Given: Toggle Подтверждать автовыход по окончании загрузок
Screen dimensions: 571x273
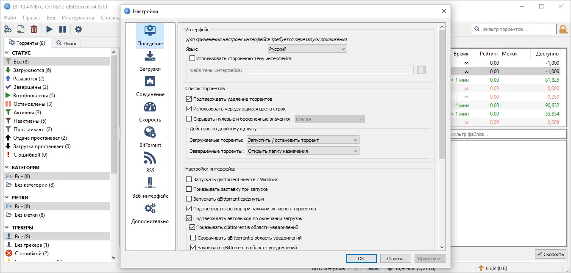Looking at the screenshot, I should coord(189,218).
